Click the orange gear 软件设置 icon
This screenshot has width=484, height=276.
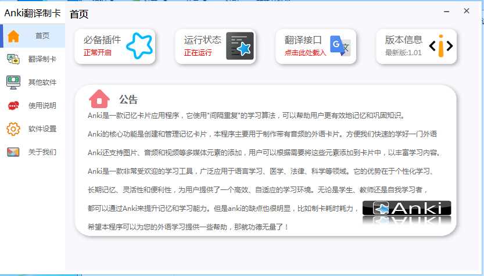coord(13,129)
